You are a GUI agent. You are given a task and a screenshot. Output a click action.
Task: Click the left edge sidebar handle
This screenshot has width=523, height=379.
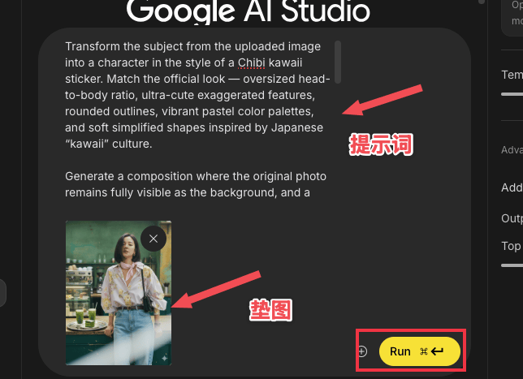tap(2, 293)
